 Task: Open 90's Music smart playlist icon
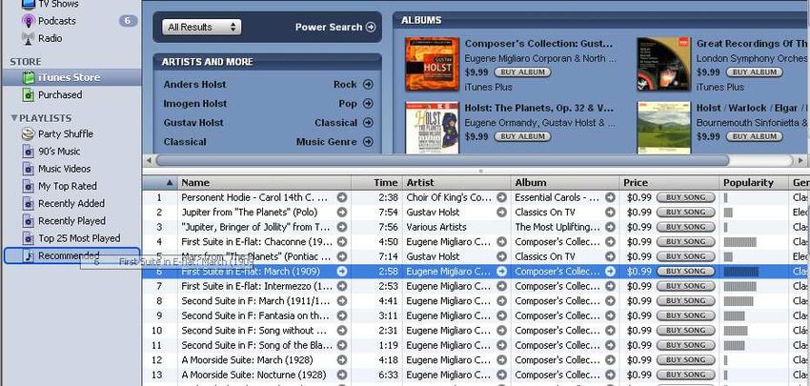point(29,152)
